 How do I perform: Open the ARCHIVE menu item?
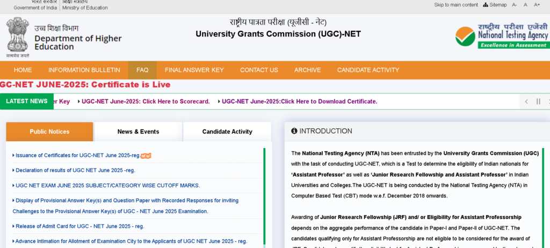(x=307, y=70)
